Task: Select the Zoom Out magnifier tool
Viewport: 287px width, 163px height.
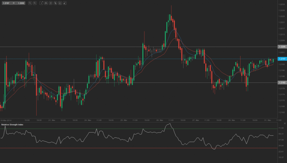Action: (x=29, y=3)
